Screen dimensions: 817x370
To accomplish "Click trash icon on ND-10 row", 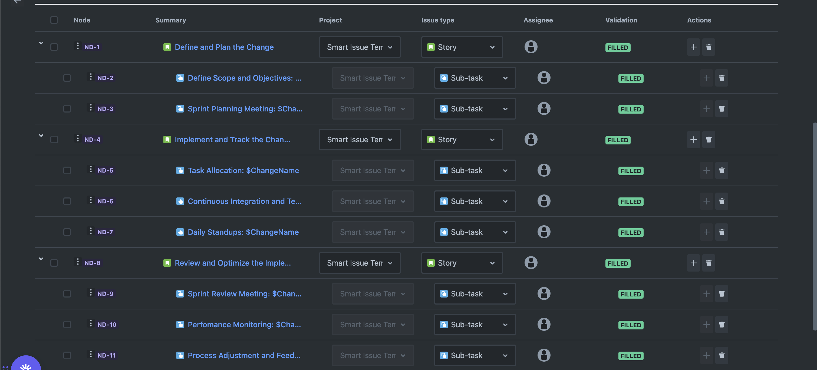I will [x=722, y=325].
